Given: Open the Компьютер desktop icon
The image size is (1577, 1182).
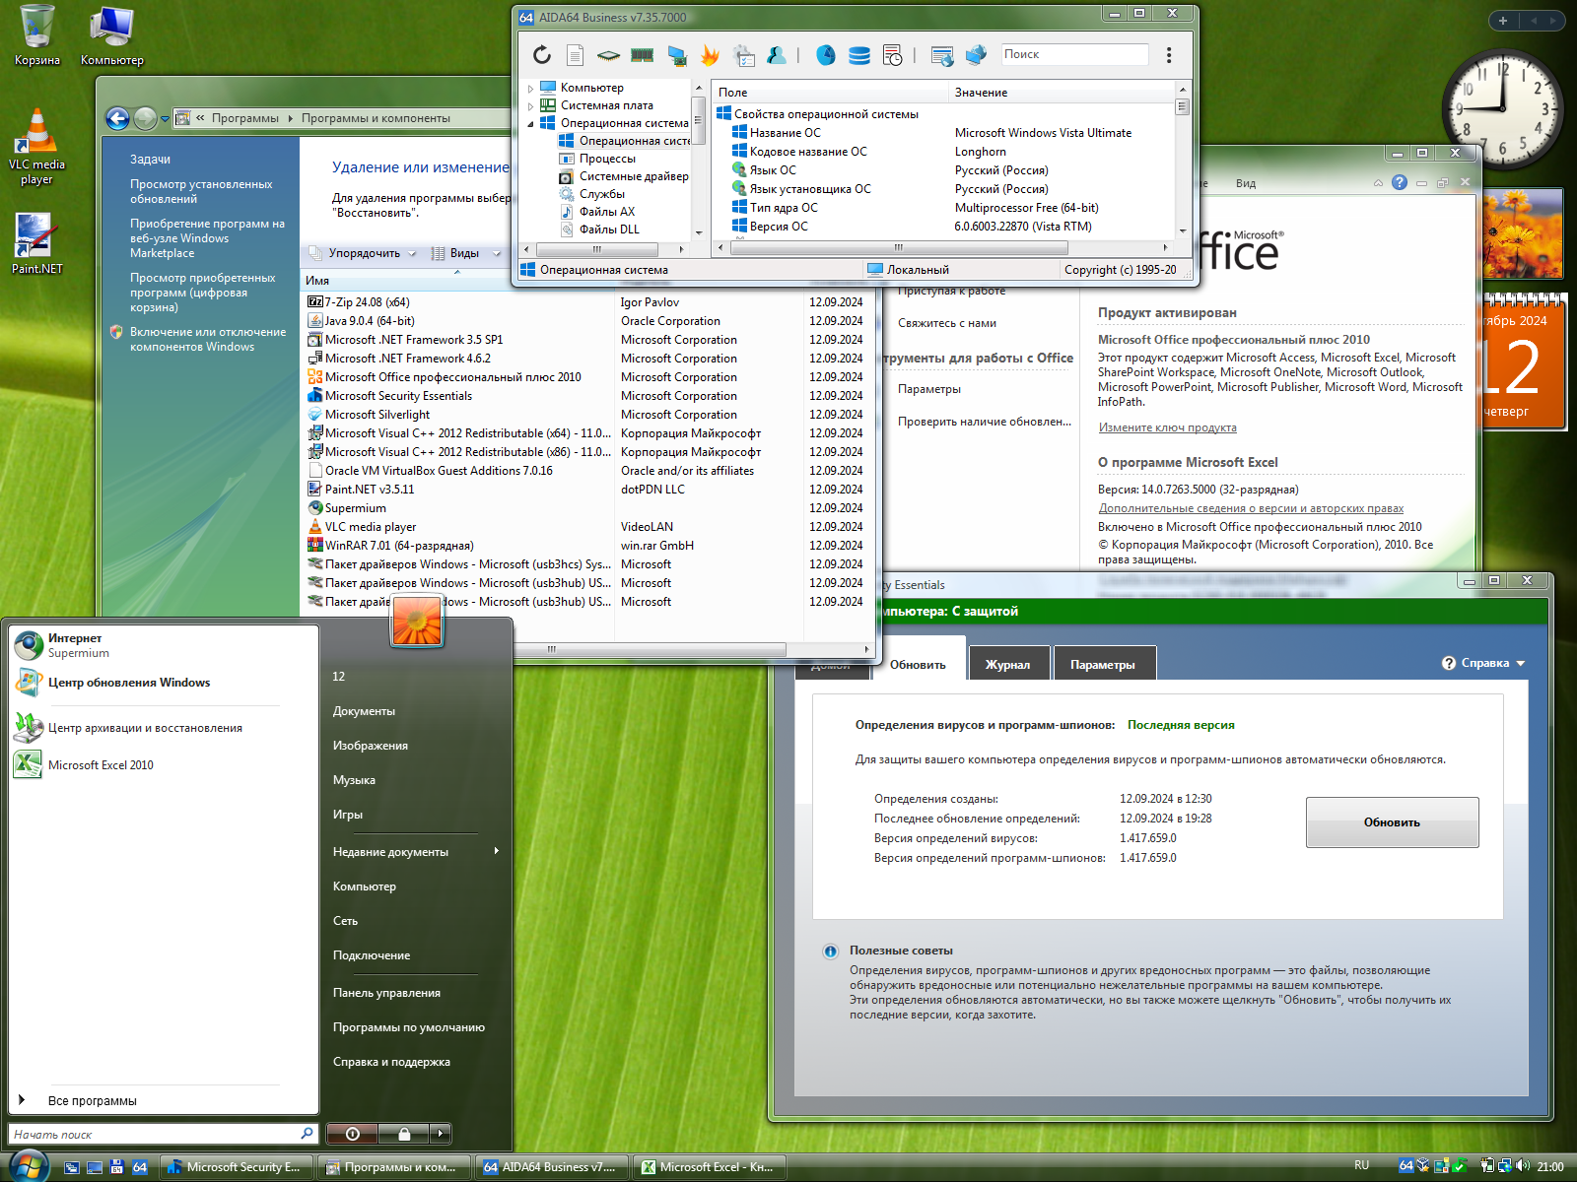Looking at the screenshot, I should coord(111,35).
